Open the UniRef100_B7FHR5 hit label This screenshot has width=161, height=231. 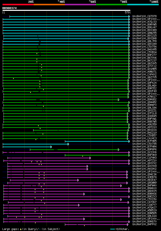(x=144, y=141)
